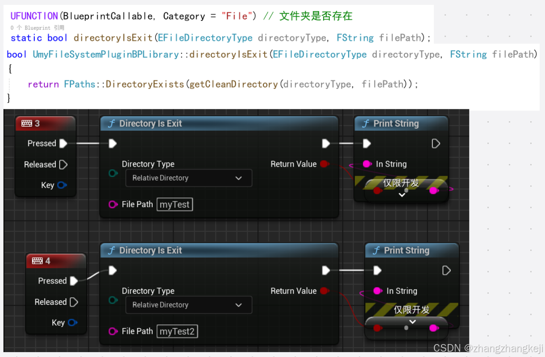The width and height of the screenshot is (545, 357).
Task: Click the keyboard icon on key 3 node header
Action: pos(27,123)
